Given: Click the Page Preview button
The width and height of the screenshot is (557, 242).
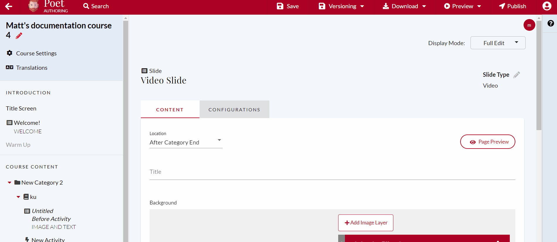Looking at the screenshot, I should [487, 142].
